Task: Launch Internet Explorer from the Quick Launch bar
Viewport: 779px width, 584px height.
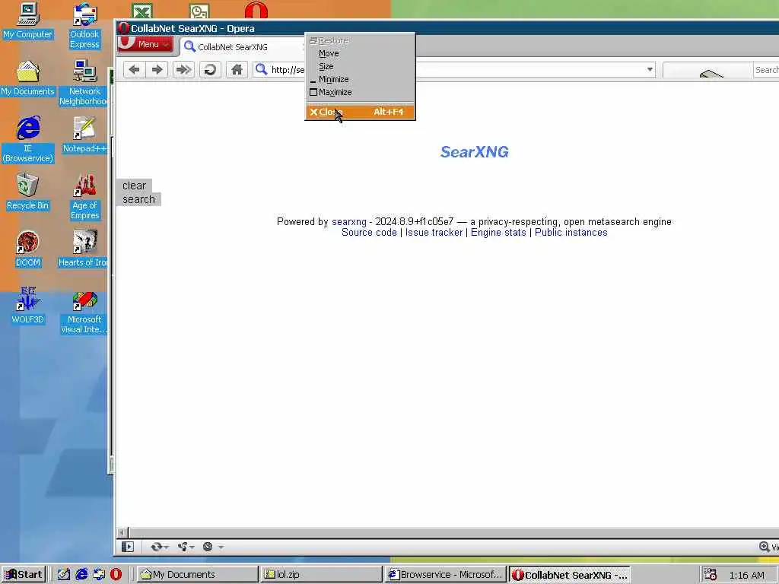Action: 81,575
